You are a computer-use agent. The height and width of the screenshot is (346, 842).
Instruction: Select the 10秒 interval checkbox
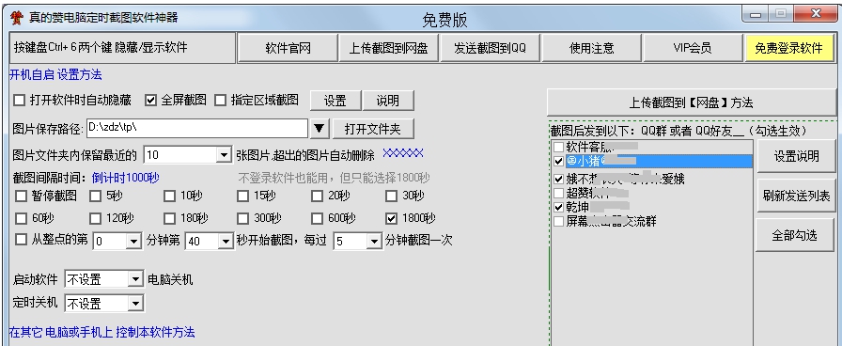point(169,197)
